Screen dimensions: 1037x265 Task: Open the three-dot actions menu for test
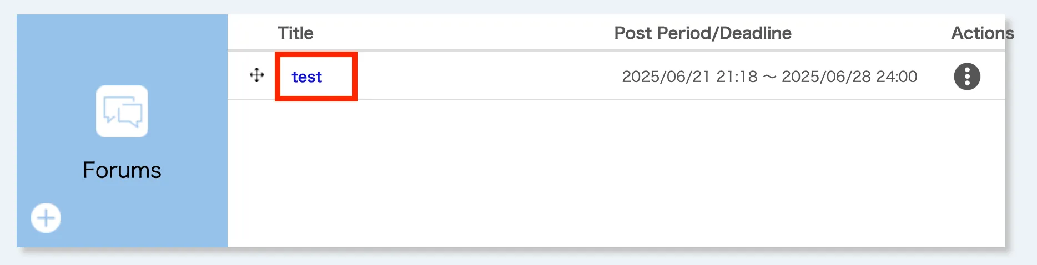click(x=967, y=77)
